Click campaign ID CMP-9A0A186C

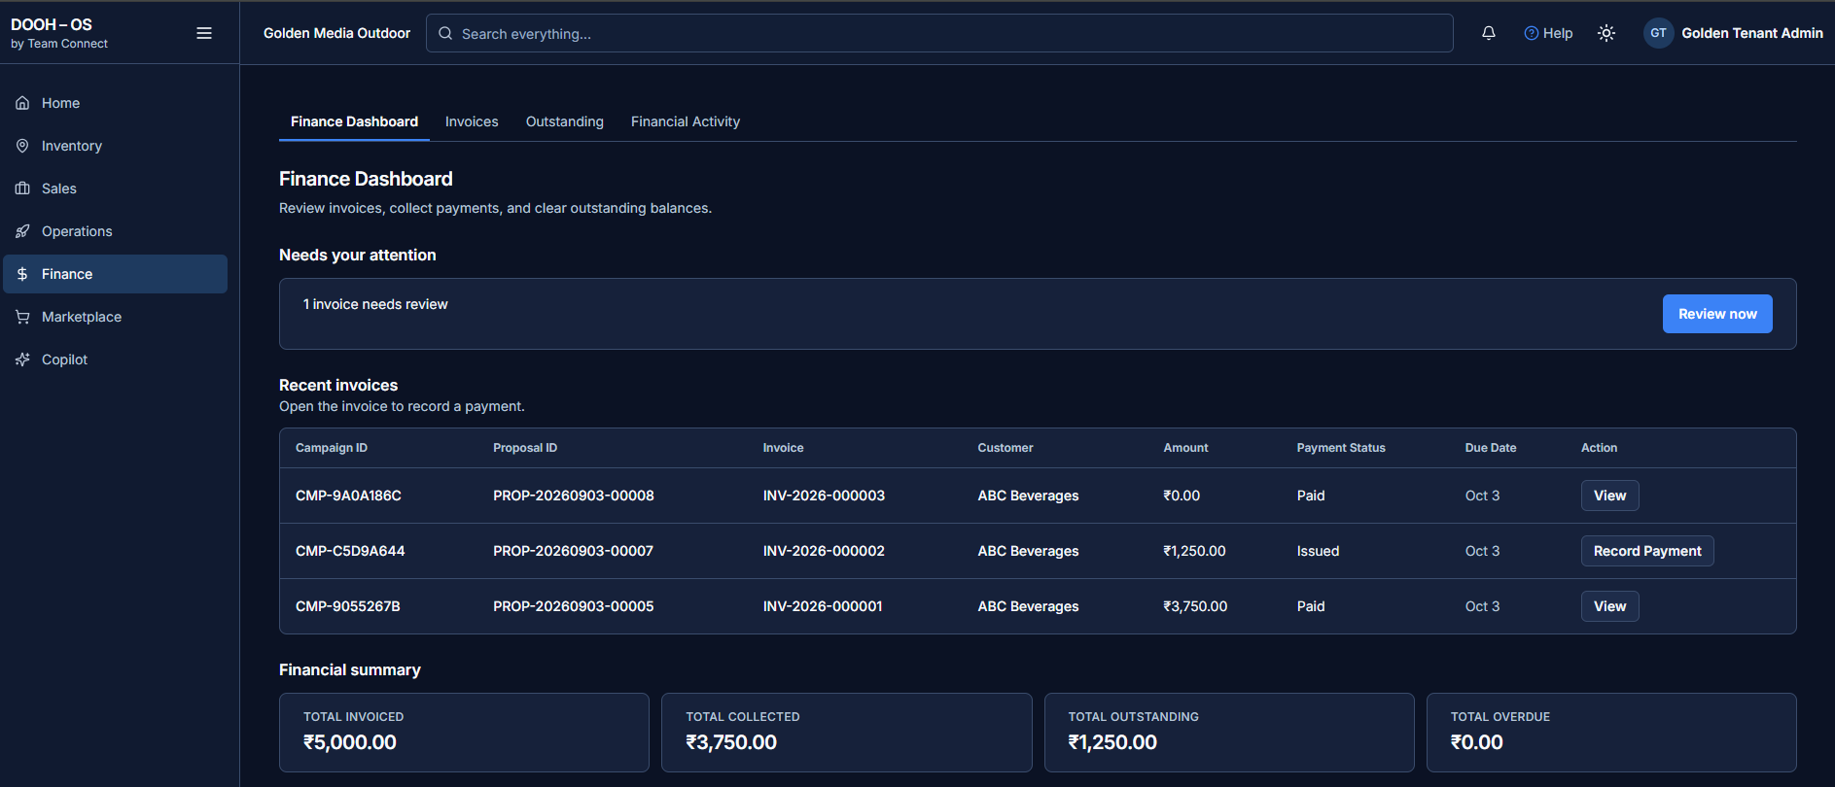tap(348, 496)
